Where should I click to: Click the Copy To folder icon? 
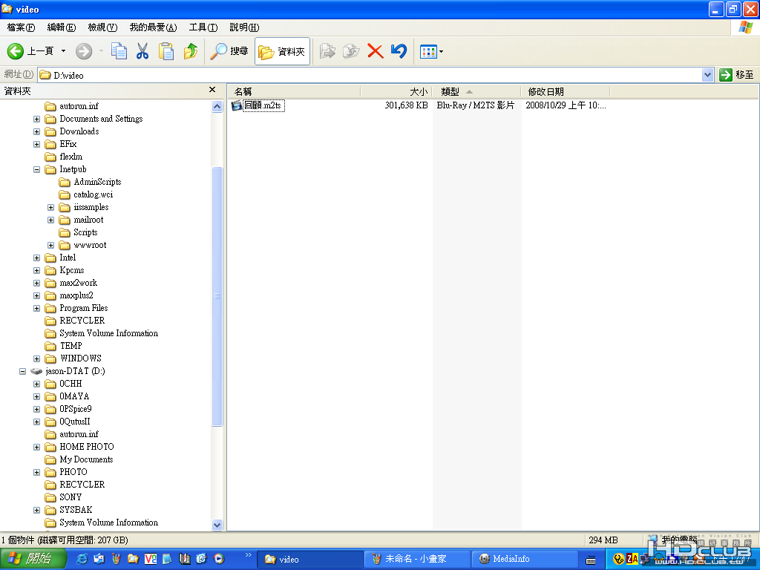click(351, 51)
